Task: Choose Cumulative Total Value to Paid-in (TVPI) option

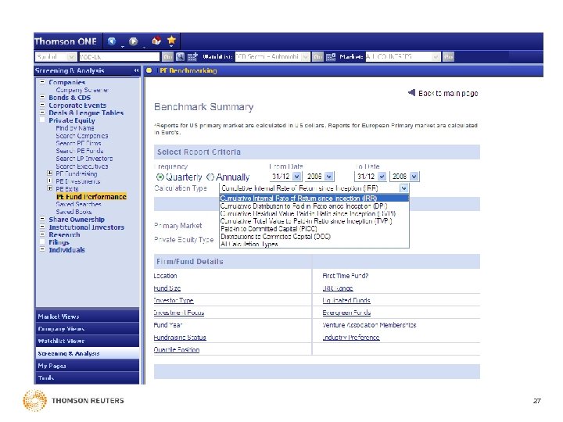Action: (x=314, y=221)
